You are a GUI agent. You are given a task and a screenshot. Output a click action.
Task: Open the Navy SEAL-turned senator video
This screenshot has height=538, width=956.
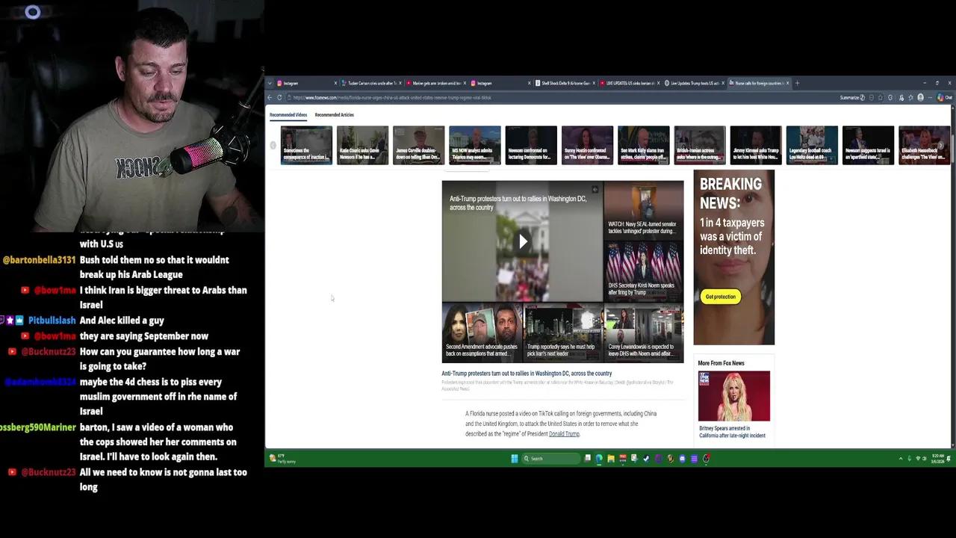pyautogui.click(x=643, y=209)
